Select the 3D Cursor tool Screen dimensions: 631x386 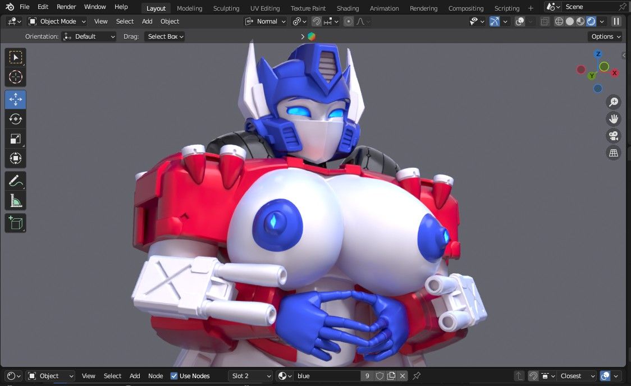pos(16,77)
